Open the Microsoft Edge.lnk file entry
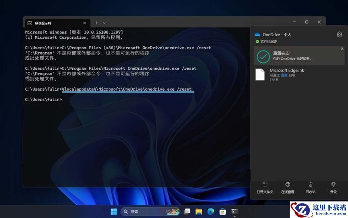Image resolution: width=348 pixels, height=218 pixels. (299, 75)
